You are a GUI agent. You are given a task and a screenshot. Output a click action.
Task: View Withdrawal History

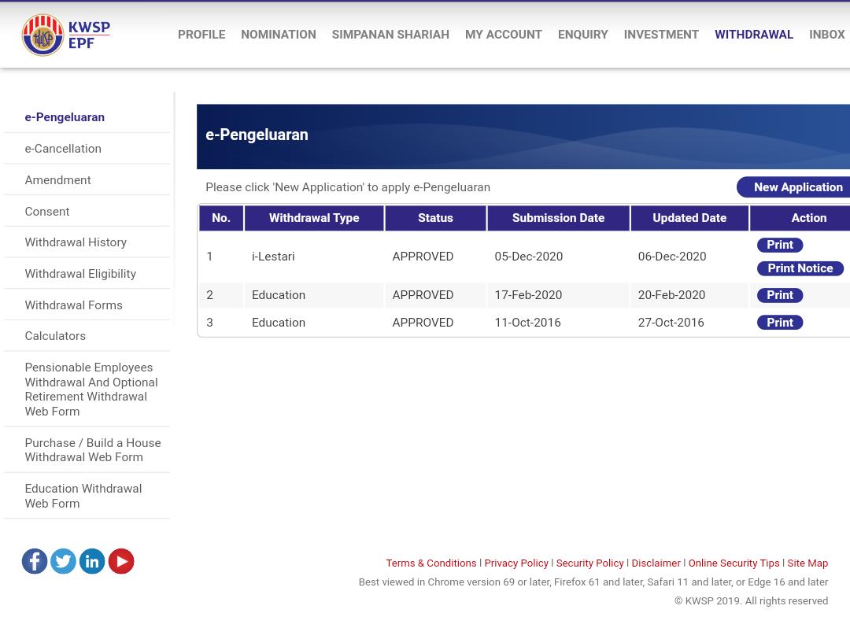[76, 242]
